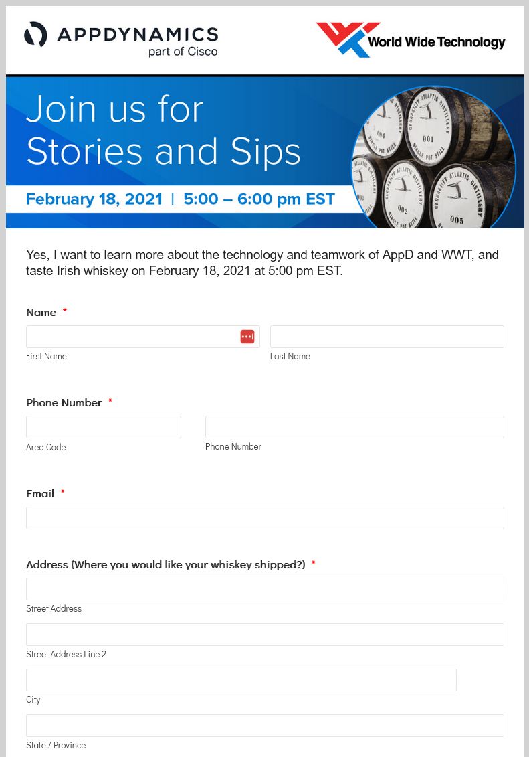
Task: Focus the Street Address field
Action: click(x=265, y=589)
